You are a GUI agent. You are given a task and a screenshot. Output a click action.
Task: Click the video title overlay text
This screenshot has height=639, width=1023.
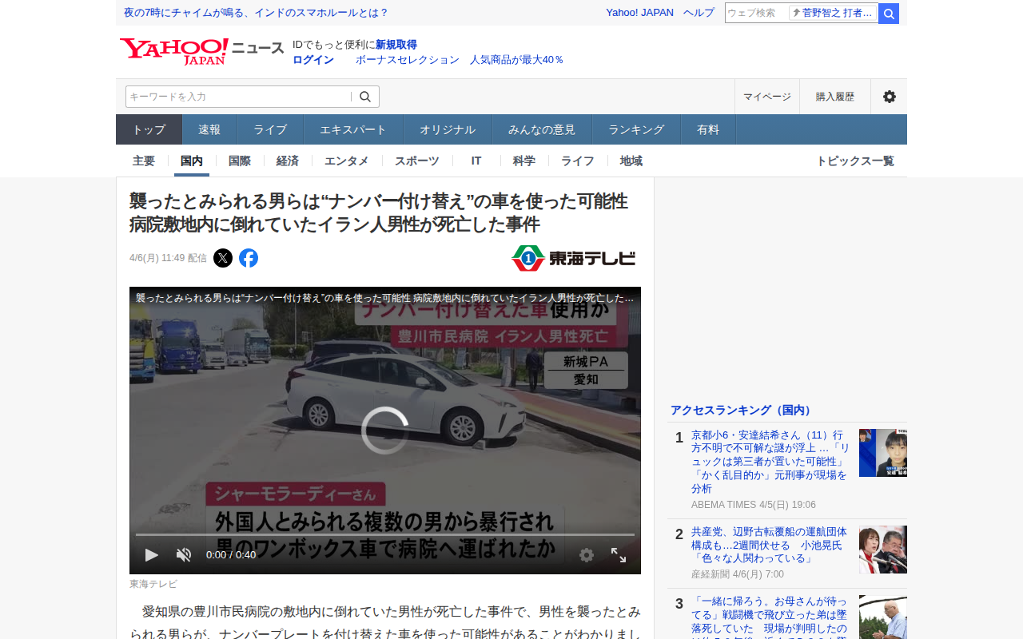click(x=384, y=298)
